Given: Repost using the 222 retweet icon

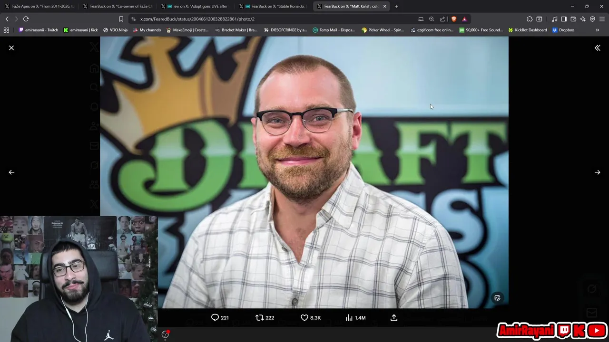Looking at the screenshot, I should point(265,318).
